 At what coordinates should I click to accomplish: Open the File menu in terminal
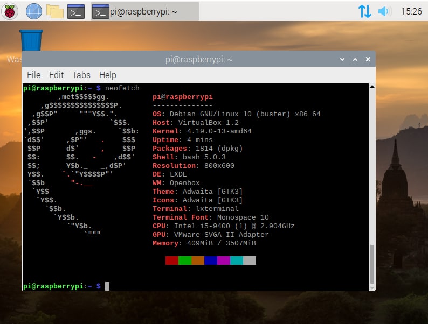pyautogui.click(x=34, y=75)
